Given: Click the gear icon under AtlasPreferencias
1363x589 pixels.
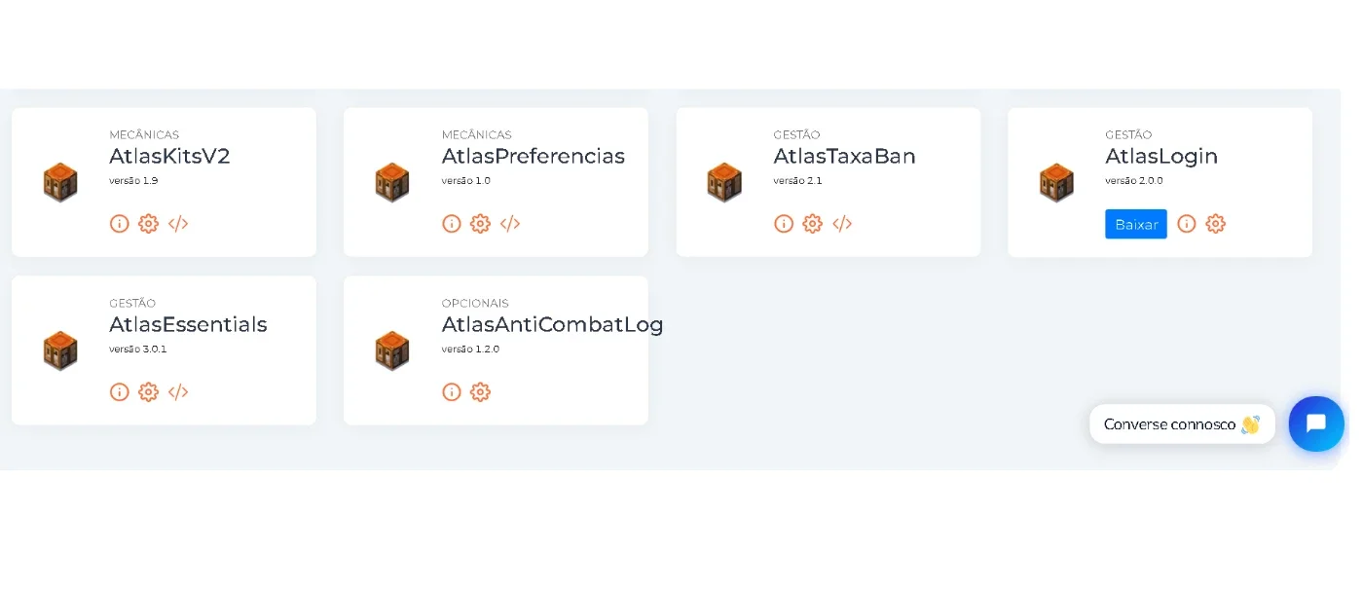Looking at the screenshot, I should (x=480, y=224).
